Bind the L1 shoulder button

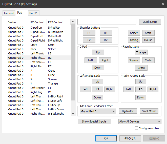coord(89,33)
